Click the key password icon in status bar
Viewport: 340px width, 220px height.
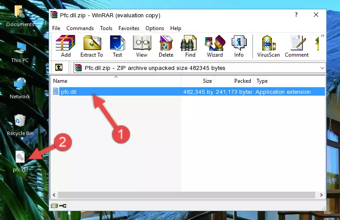[x=63, y=206]
